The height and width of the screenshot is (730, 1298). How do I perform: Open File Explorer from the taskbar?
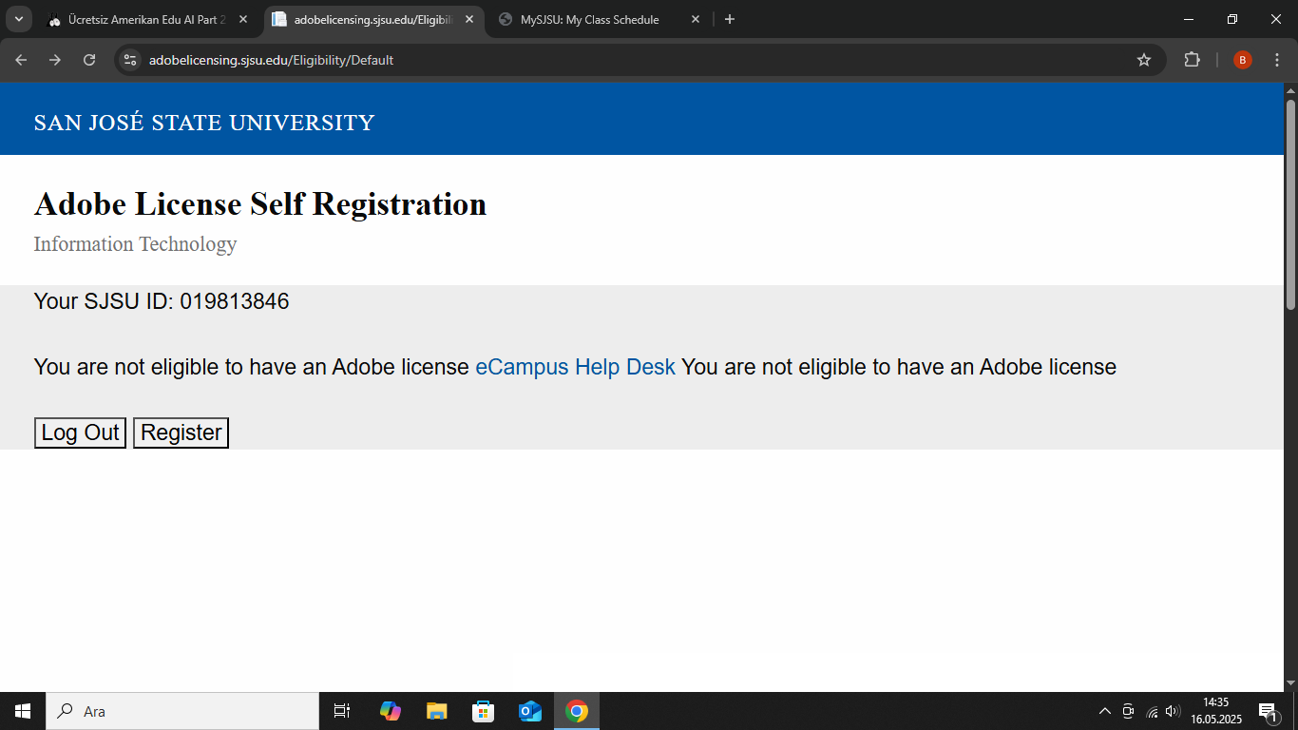pos(436,711)
